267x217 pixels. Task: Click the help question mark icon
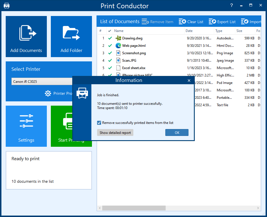coord(232,5)
